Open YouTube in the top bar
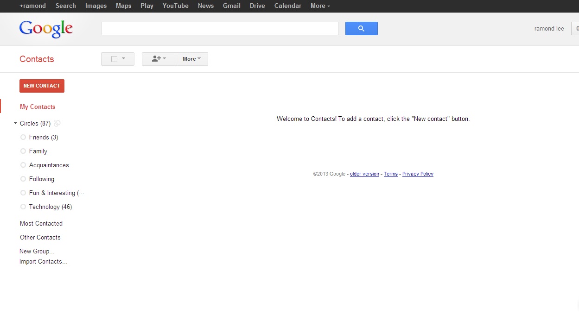This screenshot has width=579, height=315. (176, 6)
